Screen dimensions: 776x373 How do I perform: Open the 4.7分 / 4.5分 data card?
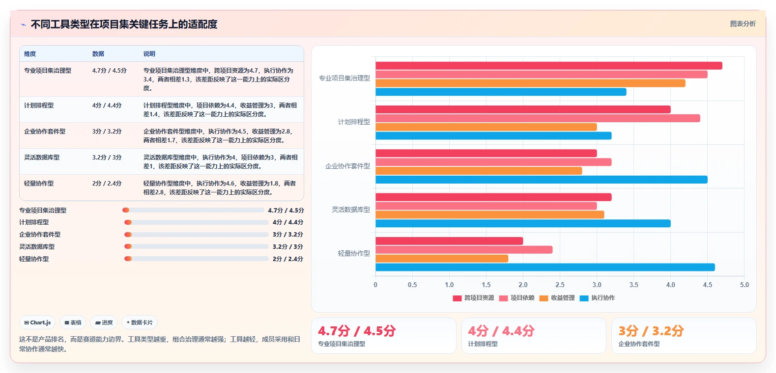(384, 336)
